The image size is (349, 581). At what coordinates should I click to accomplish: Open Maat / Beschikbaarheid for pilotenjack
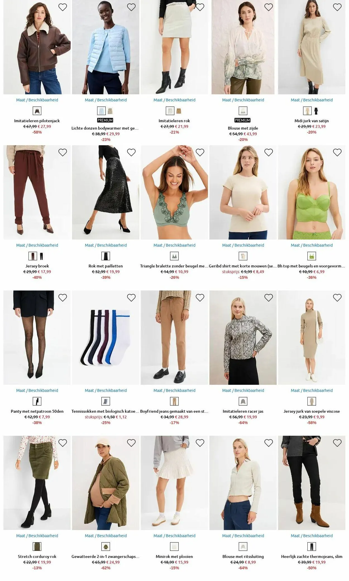(37, 100)
